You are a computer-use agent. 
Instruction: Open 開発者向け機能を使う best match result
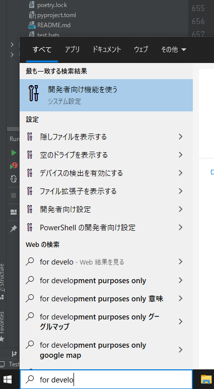point(106,95)
